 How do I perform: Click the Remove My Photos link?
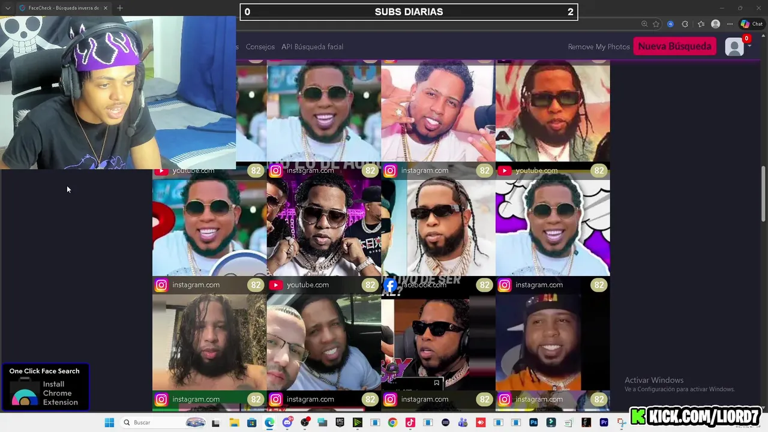pyautogui.click(x=599, y=47)
